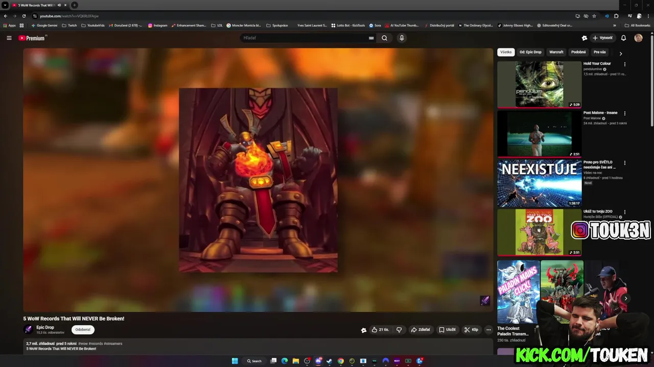Viewport: 654px width, 367px height.
Task: Select the Od: Epic Drop filter chip
Action: [530, 52]
